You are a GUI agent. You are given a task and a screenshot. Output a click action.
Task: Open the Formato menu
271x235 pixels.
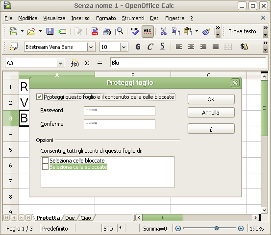coord(106,18)
